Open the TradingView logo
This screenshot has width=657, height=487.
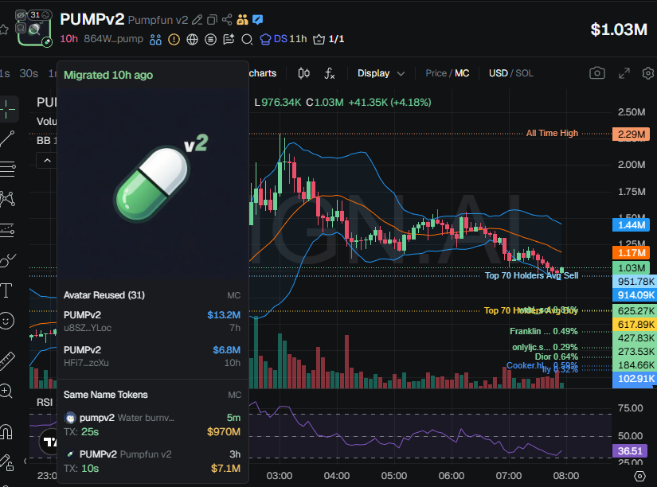point(49,442)
